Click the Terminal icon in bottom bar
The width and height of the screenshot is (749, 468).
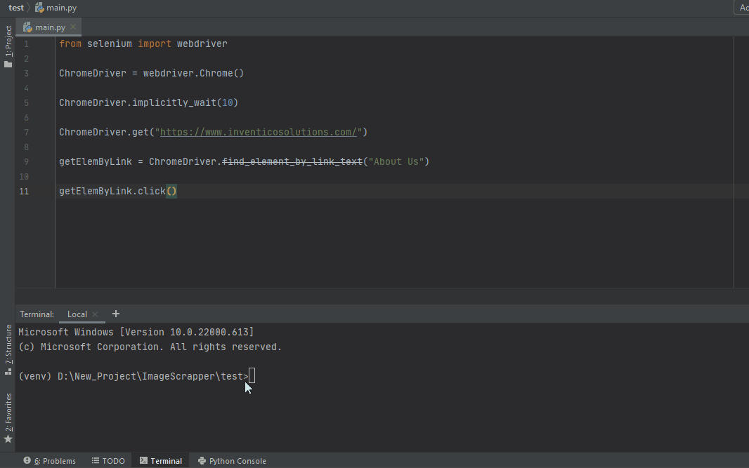(143, 460)
